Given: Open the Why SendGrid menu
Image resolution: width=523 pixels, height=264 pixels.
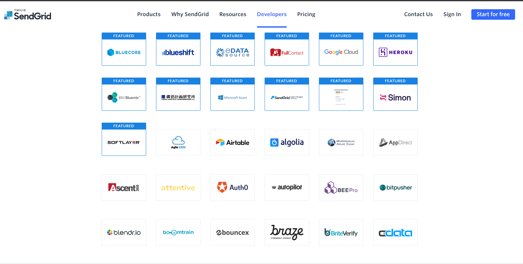Looking at the screenshot, I should [190, 14].
